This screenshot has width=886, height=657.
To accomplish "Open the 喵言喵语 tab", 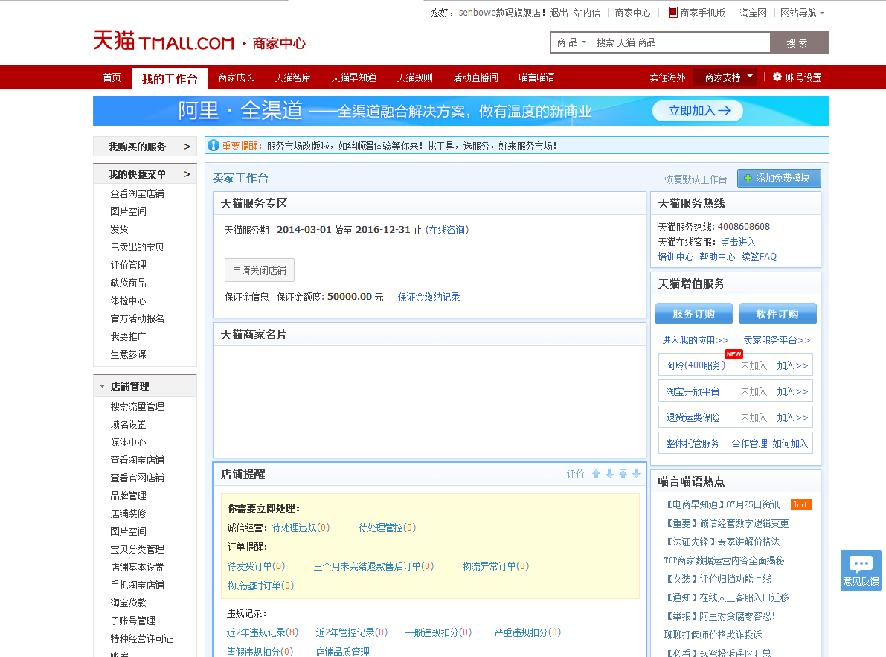I will click(537, 77).
